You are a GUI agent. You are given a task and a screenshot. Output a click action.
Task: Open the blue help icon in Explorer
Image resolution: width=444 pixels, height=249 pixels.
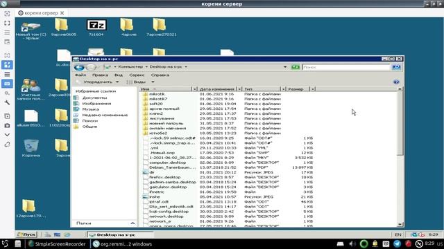[396, 82]
